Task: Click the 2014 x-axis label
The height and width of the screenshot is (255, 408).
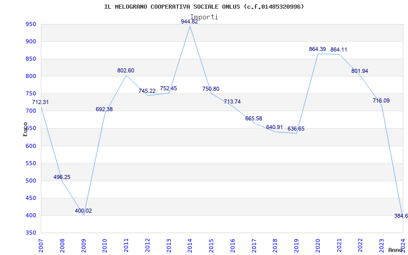Action: coord(190,246)
